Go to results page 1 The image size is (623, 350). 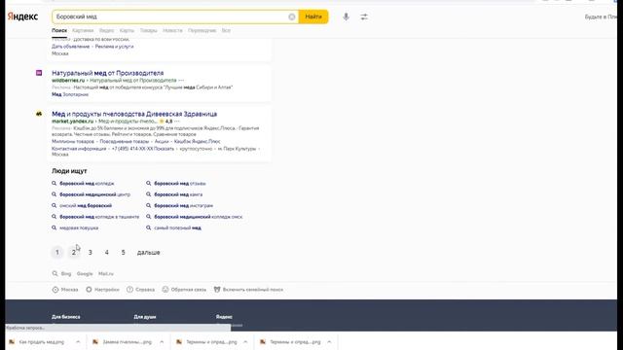coord(57,253)
